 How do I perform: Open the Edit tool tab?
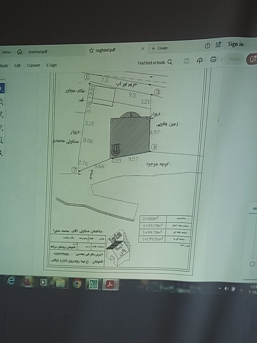[x=17, y=65]
